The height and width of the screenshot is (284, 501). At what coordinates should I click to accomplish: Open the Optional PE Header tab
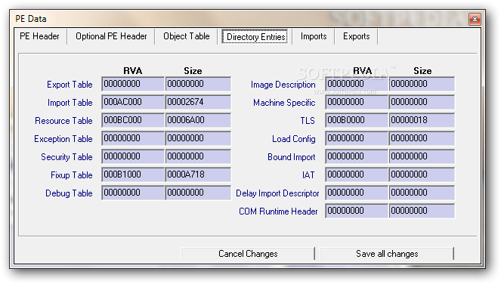coord(111,36)
